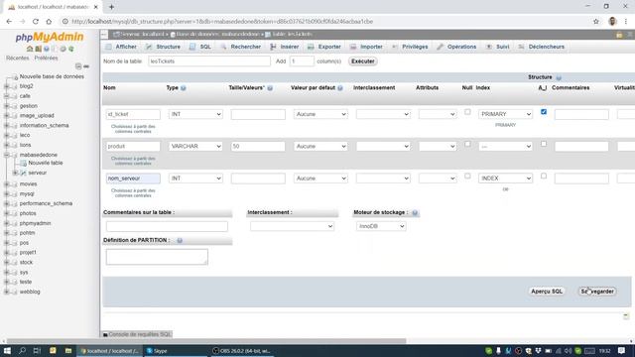
Task: Click the green reload navigation icon
Action: click(71, 49)
